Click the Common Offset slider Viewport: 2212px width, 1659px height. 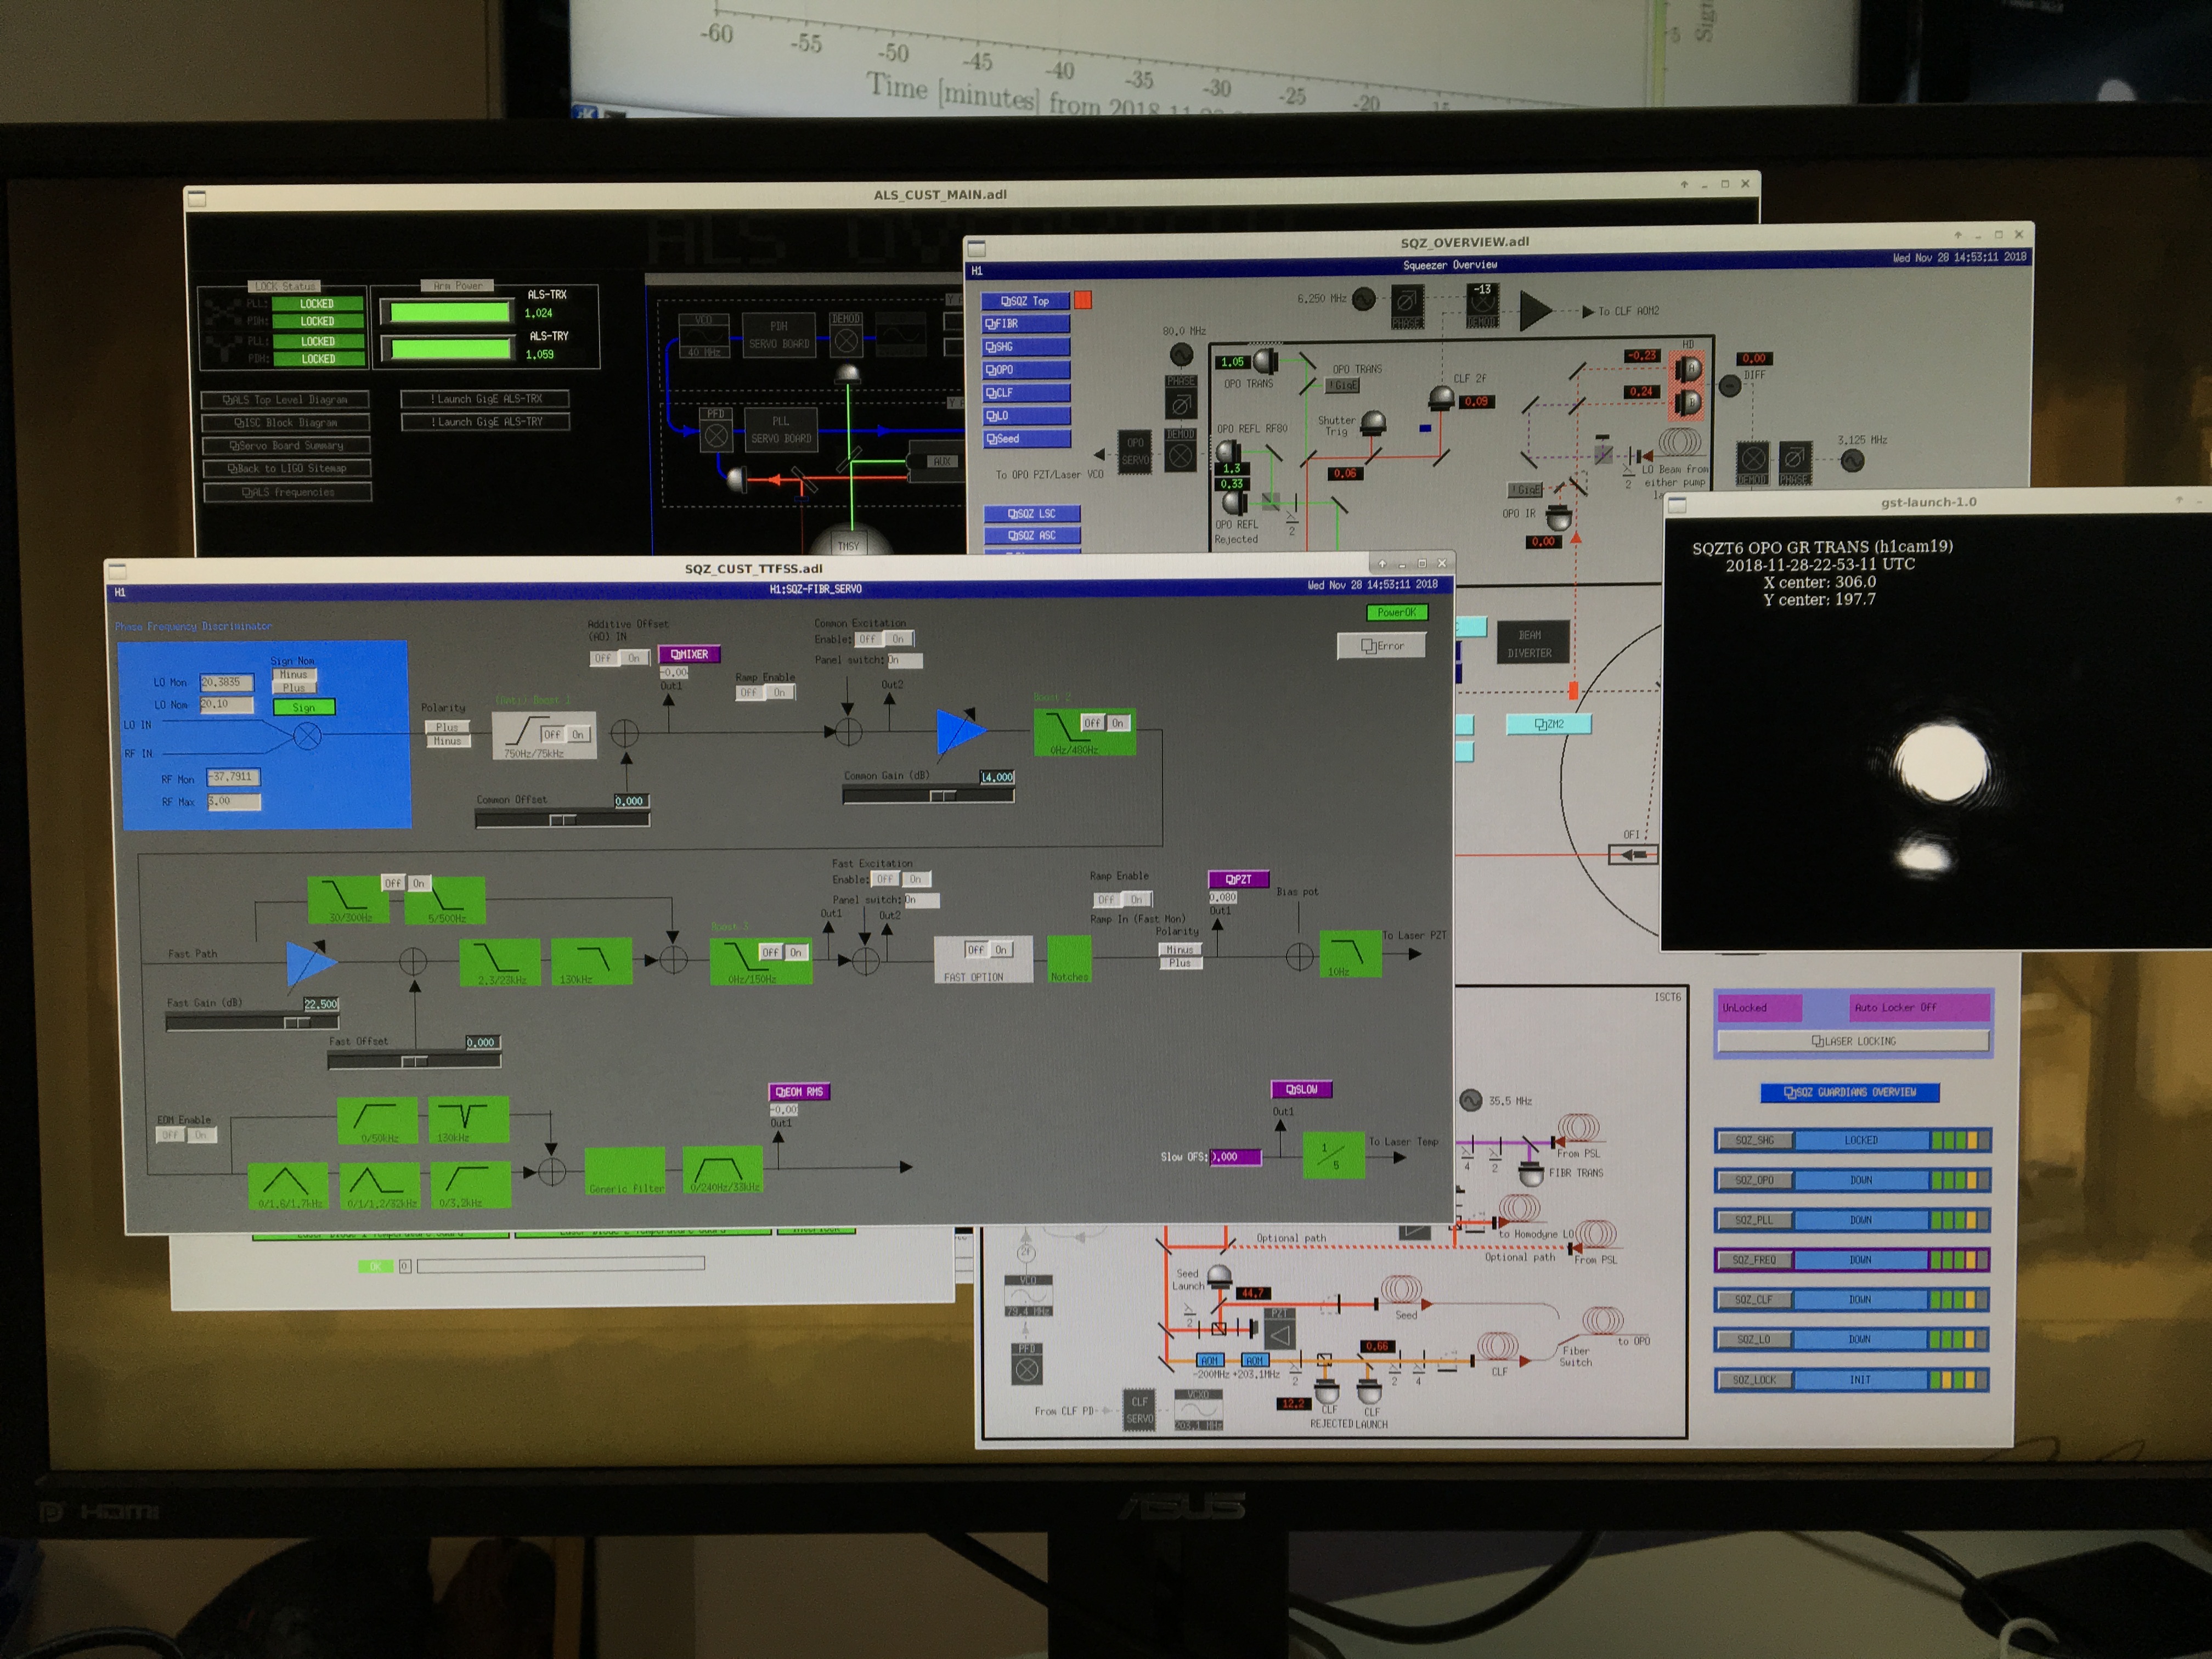coord(562,820)
